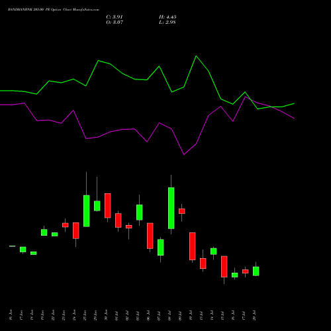Select the '16 Jun' date label on axis
The width and height of the screenshot is (331, 331).
(x=11, y=315)
